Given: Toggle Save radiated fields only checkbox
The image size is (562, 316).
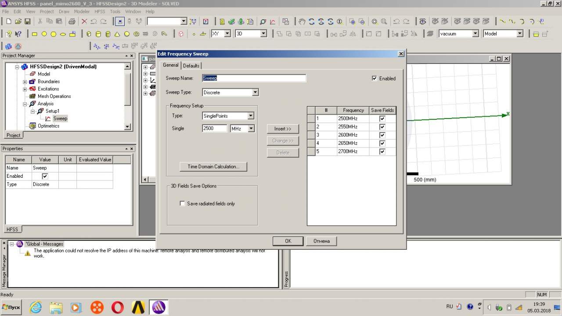Looking at the screenshot, I should click(x=182, y=204).
